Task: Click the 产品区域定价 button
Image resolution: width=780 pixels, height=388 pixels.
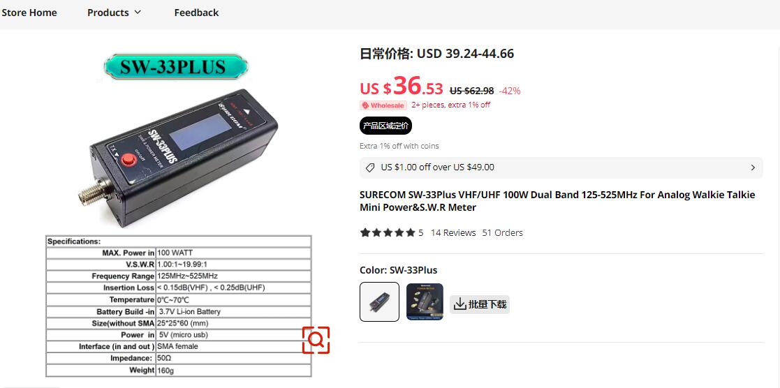Action: 386,126
